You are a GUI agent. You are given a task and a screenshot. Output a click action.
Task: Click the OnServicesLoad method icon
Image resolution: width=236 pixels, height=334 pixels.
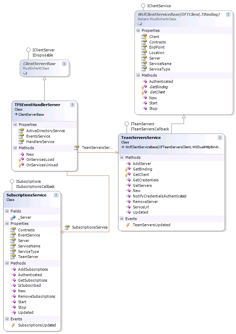tap(21, 159)
